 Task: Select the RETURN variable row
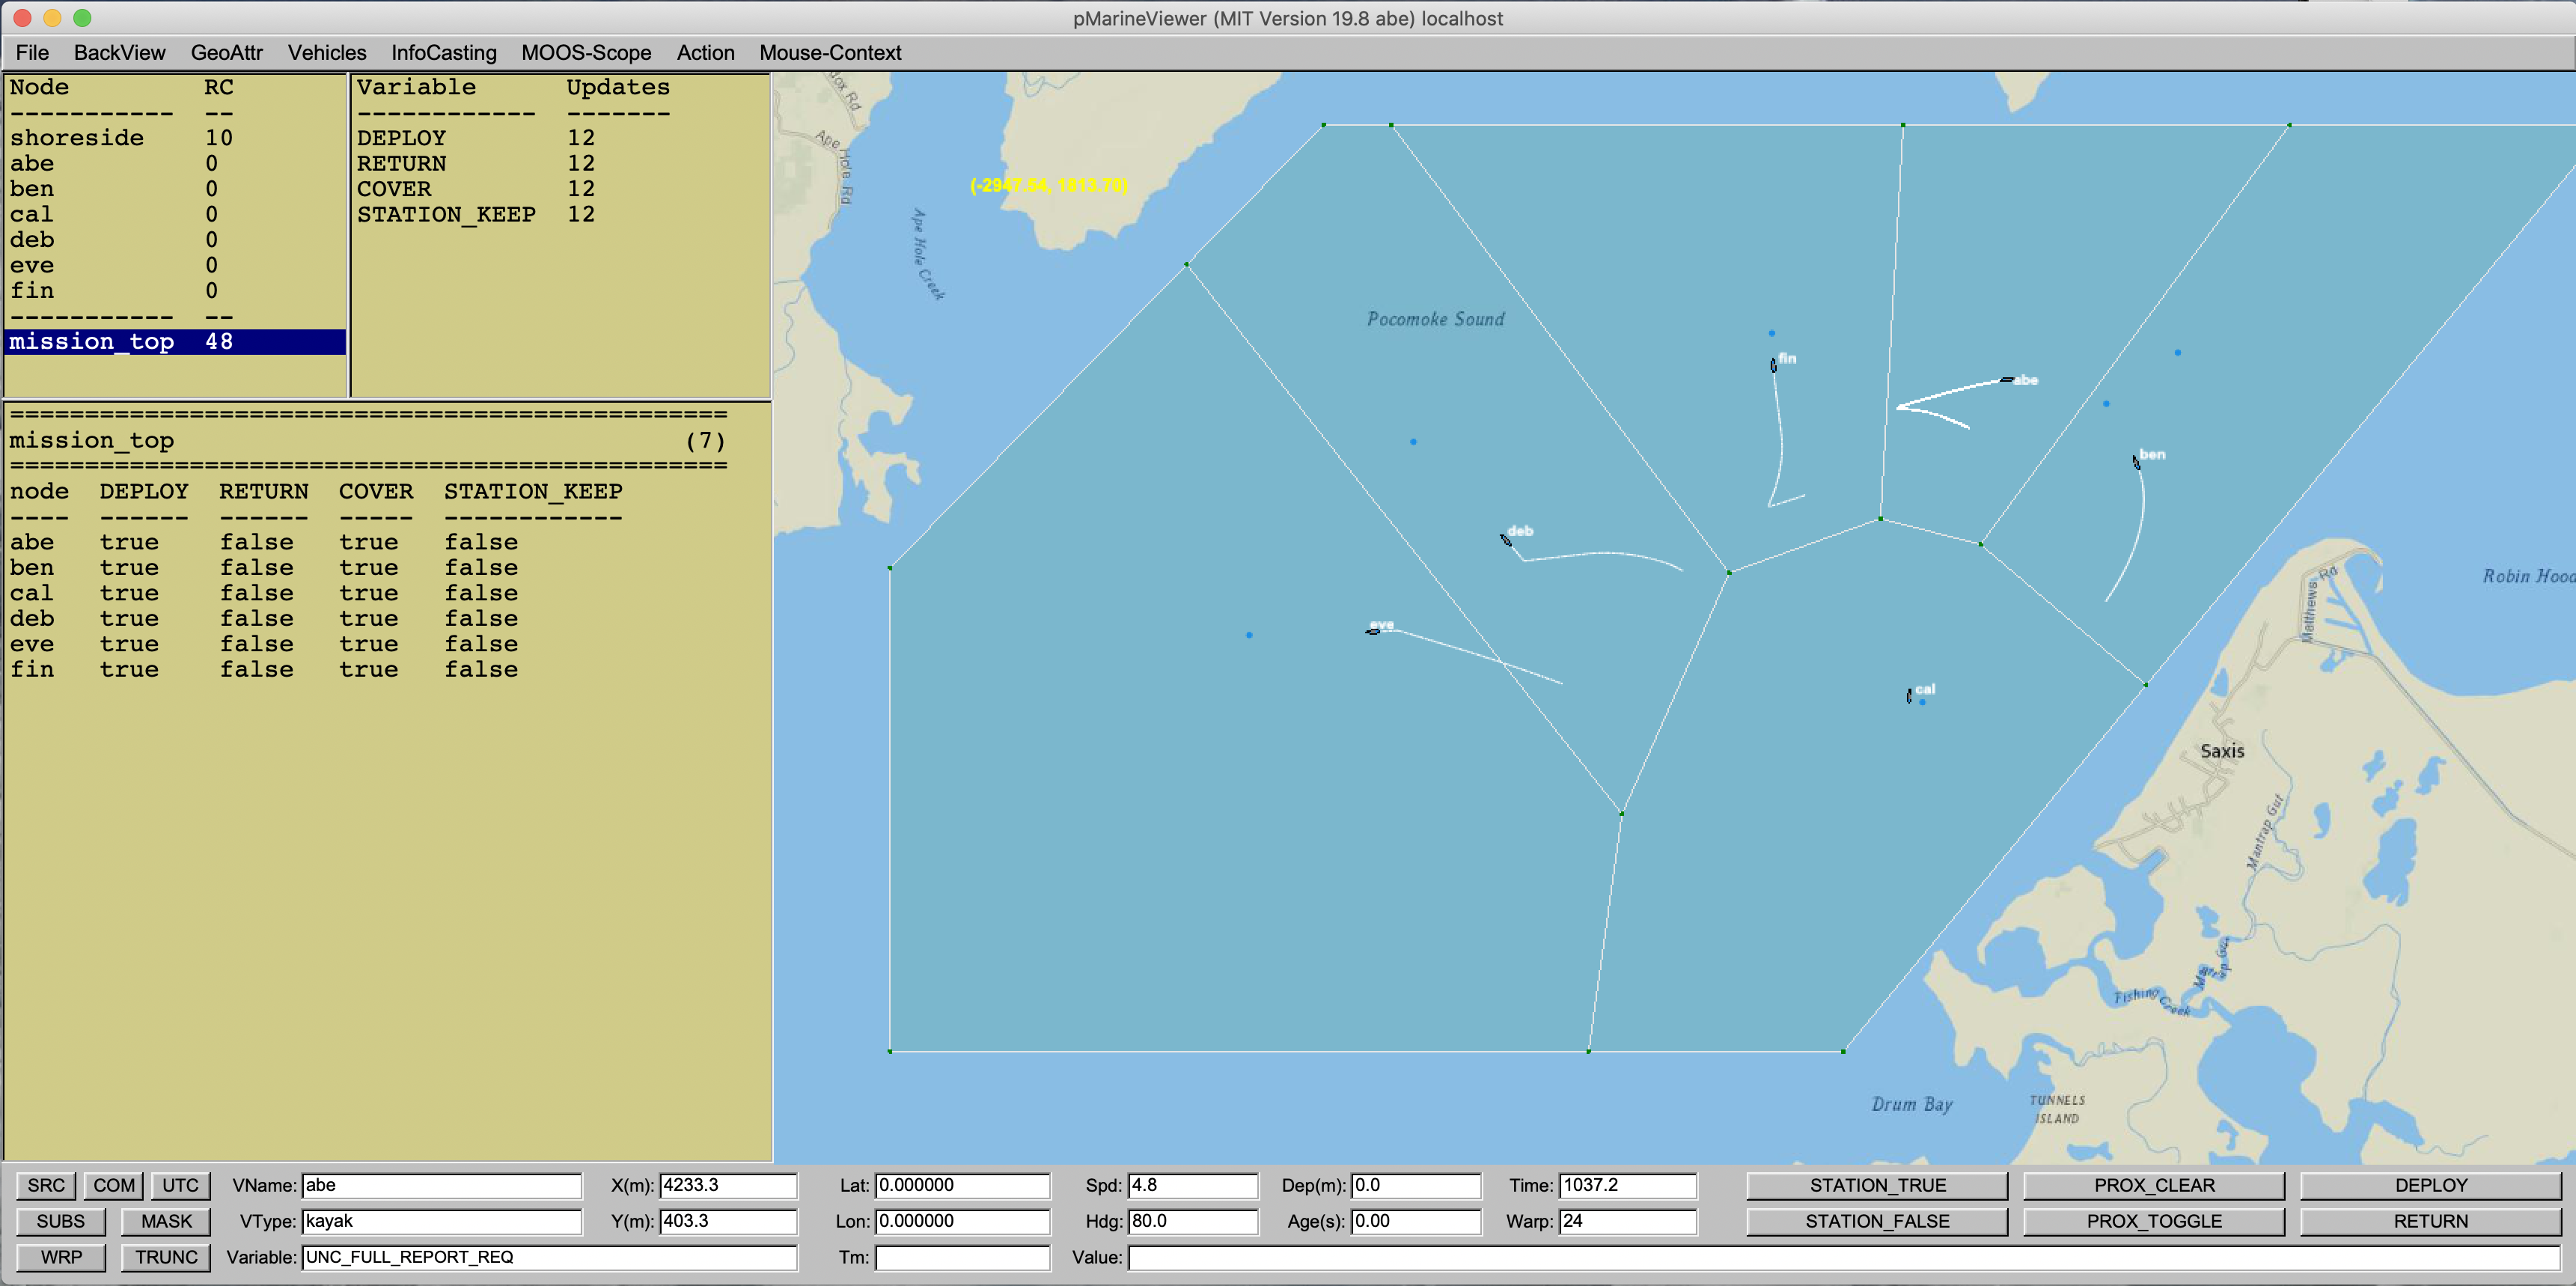point(560,164)
